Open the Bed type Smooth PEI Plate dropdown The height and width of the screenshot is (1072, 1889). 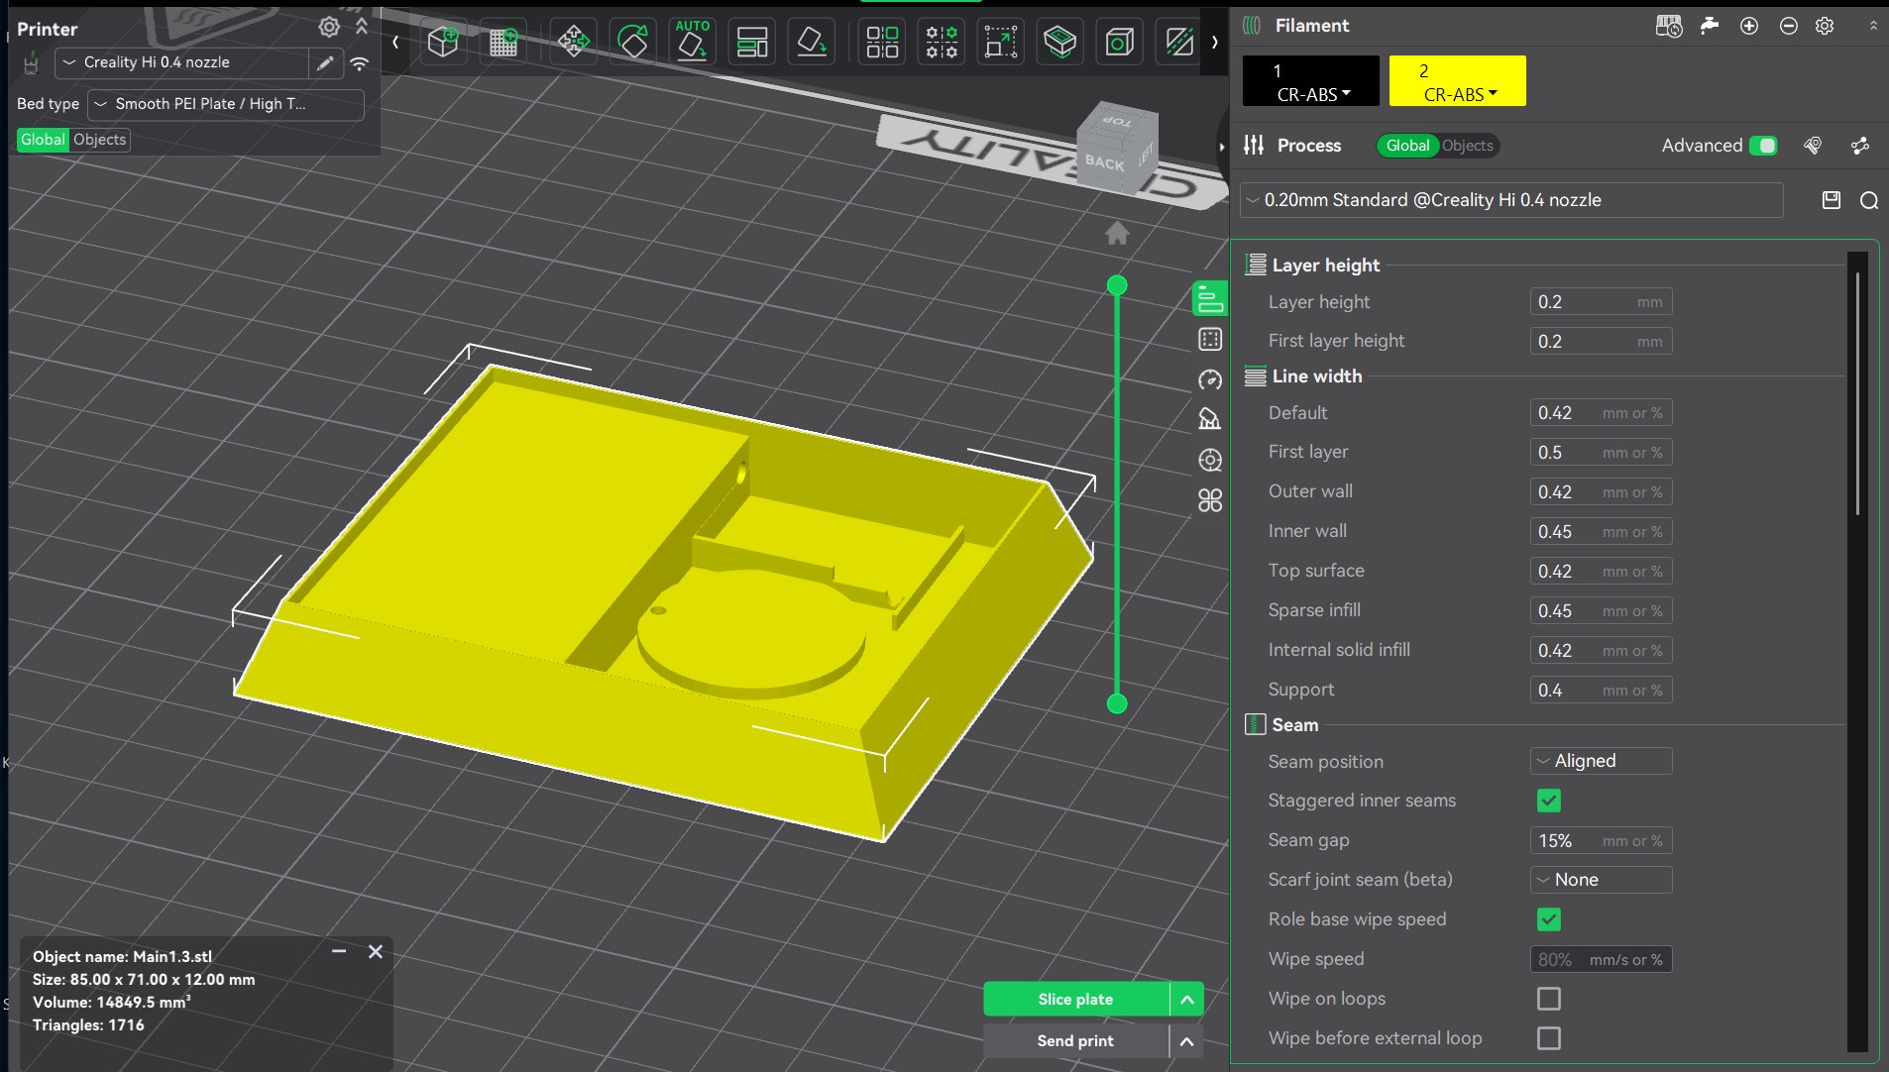point(226,104)
